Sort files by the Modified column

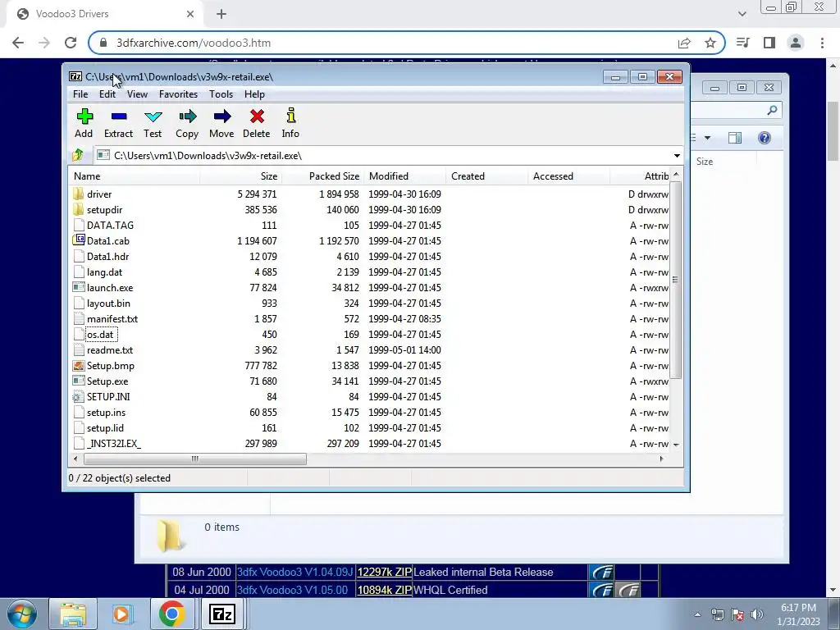[x=405, y=176]
